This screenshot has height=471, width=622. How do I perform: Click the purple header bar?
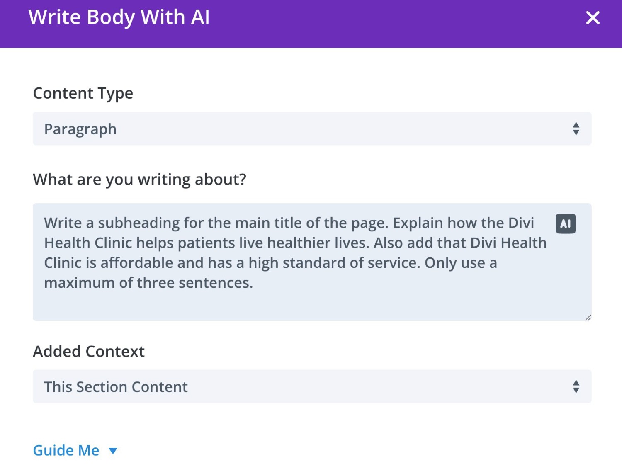point(311,24)
